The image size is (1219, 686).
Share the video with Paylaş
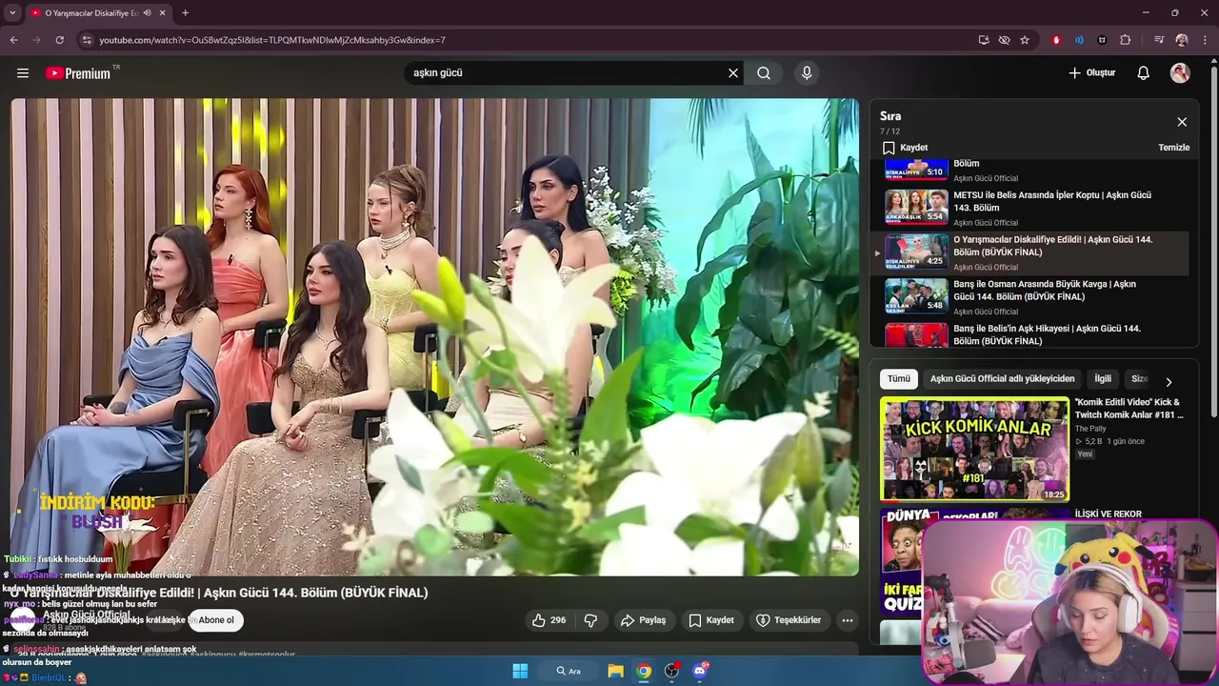(x=643, y=620)
